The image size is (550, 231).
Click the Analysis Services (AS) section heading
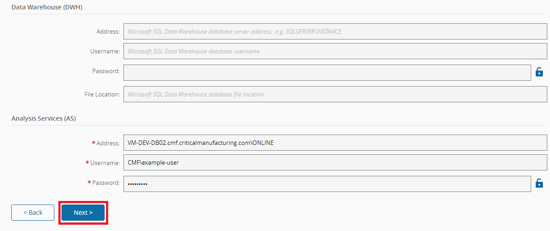pos(44,118)
